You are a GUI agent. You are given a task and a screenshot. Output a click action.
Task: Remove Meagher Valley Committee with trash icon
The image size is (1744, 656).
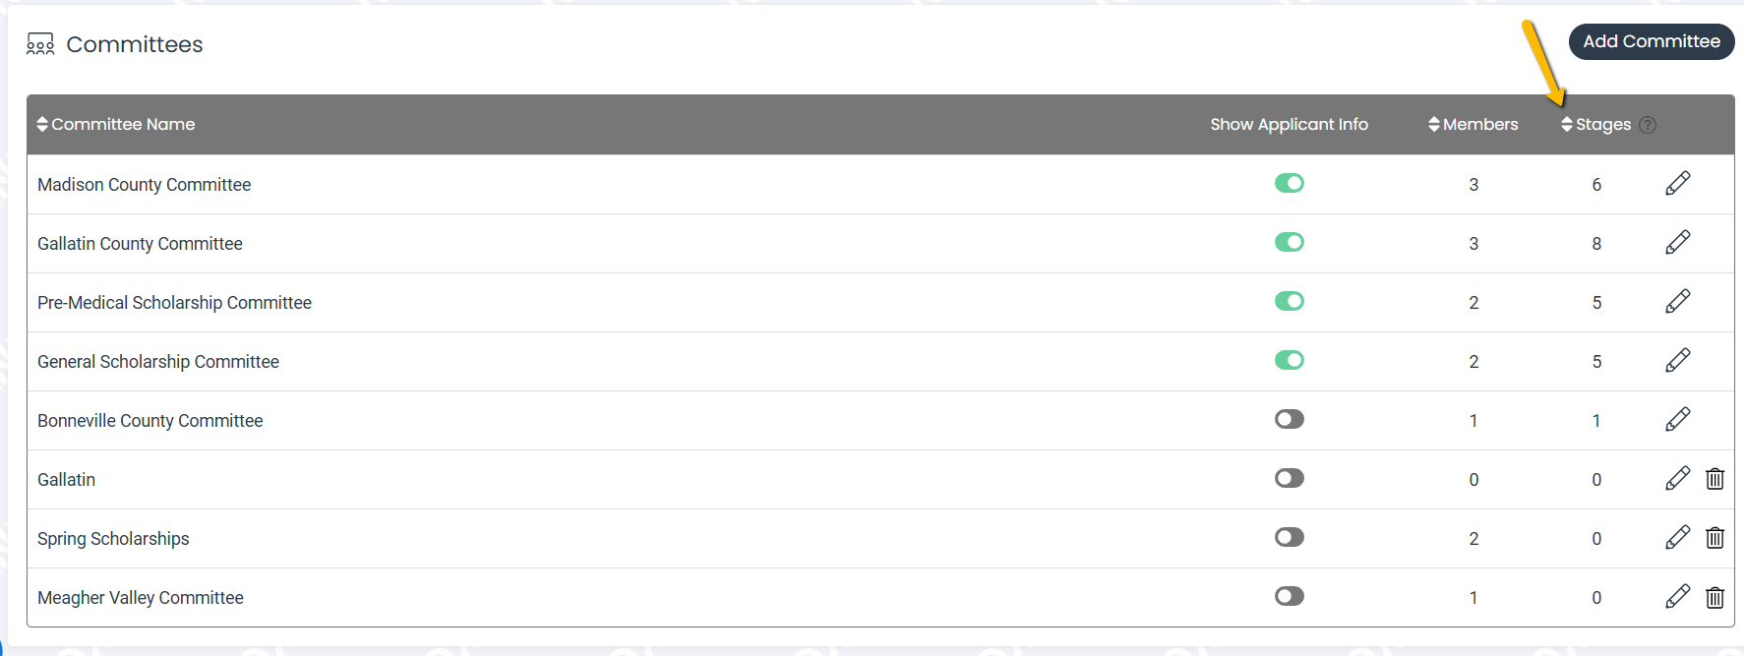pos(1714,597)
